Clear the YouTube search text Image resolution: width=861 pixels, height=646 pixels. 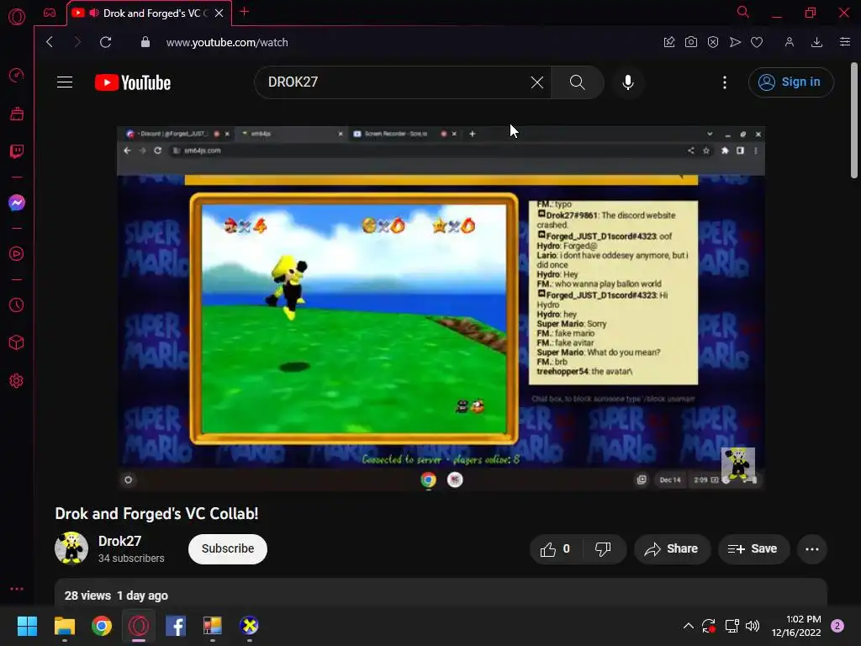coord(537,82)
